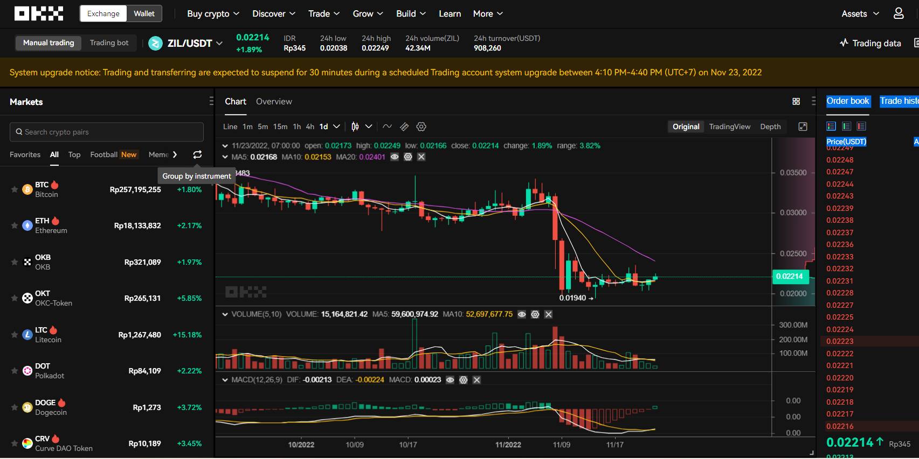919x459 pixels.
Task: Remove the MACD indicator
Action: 476,380
